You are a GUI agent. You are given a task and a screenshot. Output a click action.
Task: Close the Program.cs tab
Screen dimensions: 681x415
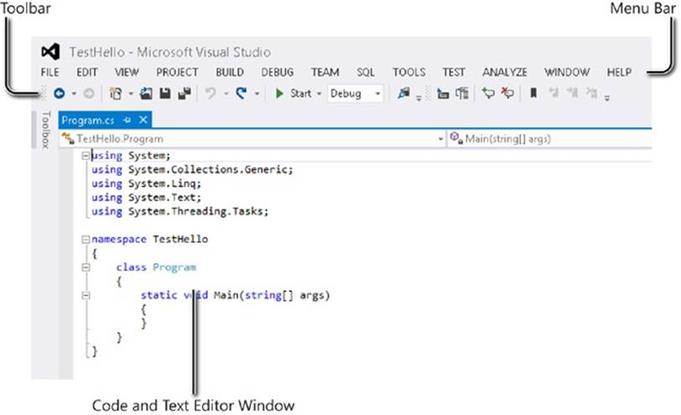click(x=143, y=120)
